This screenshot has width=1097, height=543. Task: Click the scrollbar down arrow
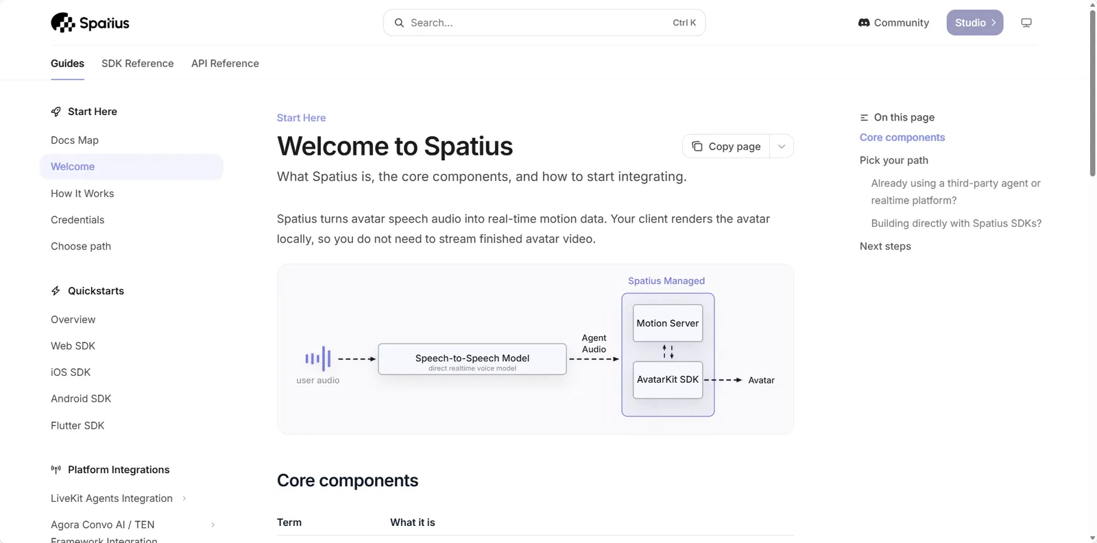click(1092, 538)
